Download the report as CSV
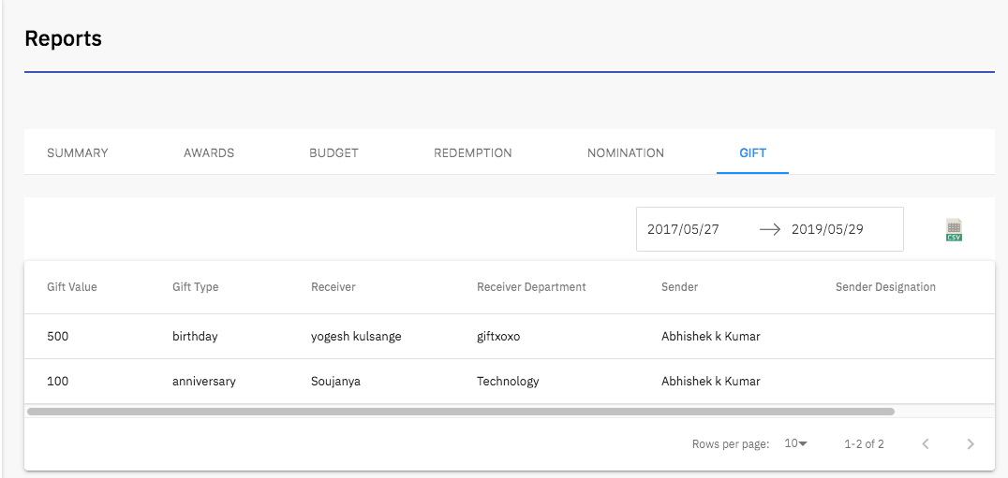The width and height of the screenshot is (1008, 478). point(954,230)
